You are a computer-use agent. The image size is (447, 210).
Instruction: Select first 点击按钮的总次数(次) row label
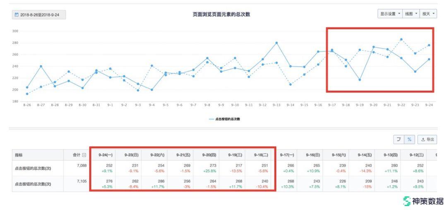click(x=33, y=168)
